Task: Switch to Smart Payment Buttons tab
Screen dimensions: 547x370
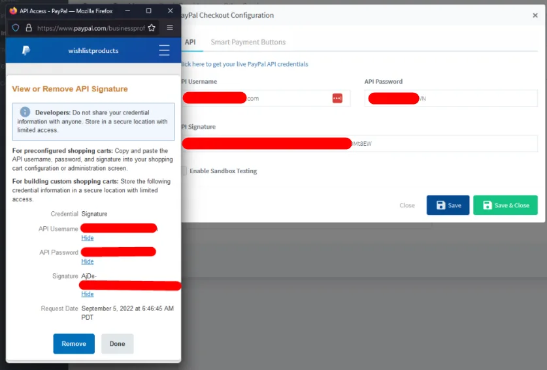Action: [248, 42]
